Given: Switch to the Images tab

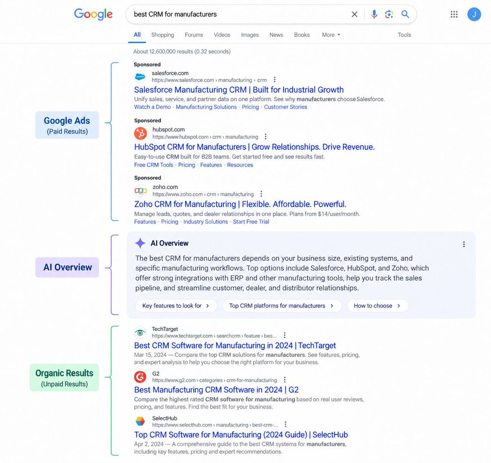Looking at the screenshot, I should tap(250, 35).
